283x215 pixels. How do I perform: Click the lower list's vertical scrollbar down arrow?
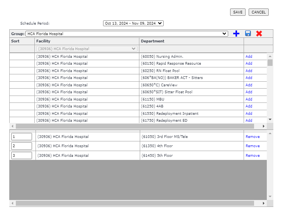tap(270, 197)
